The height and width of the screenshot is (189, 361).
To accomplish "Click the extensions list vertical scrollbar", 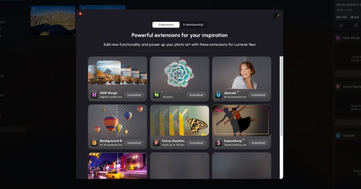I will tap(281, 96).
